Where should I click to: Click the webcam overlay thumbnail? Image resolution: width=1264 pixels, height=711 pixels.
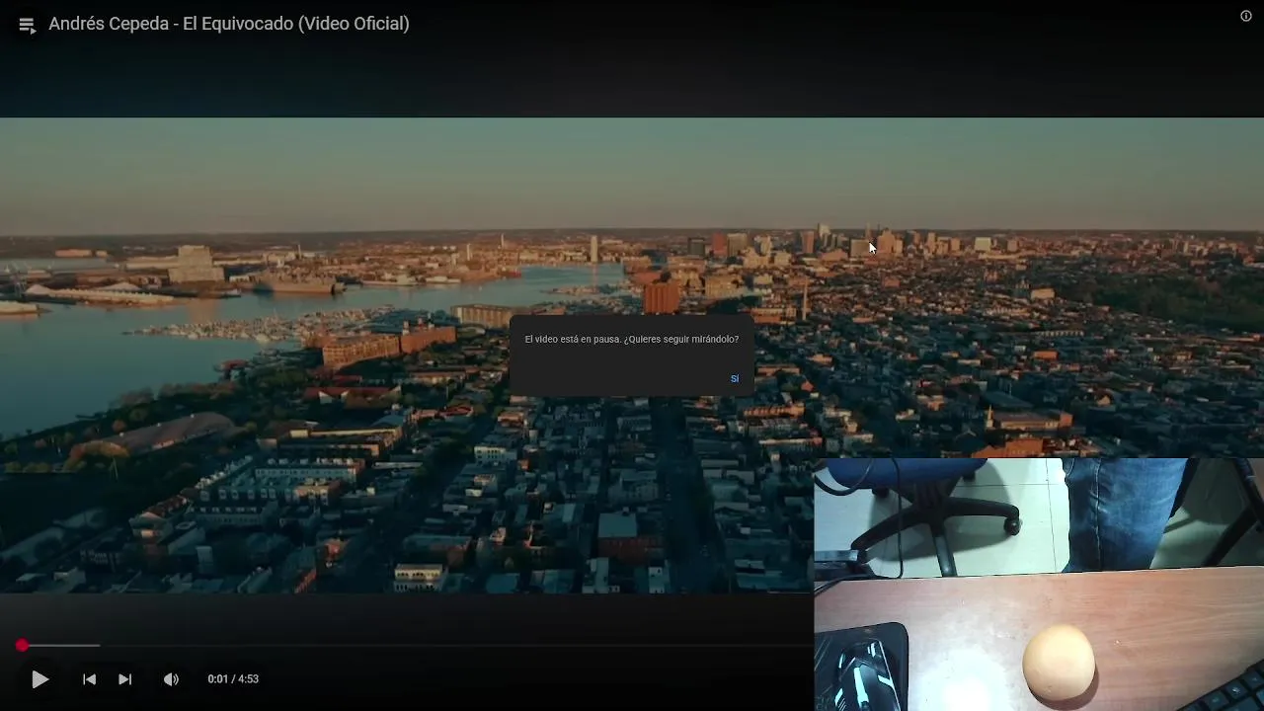click(1039, 585)
